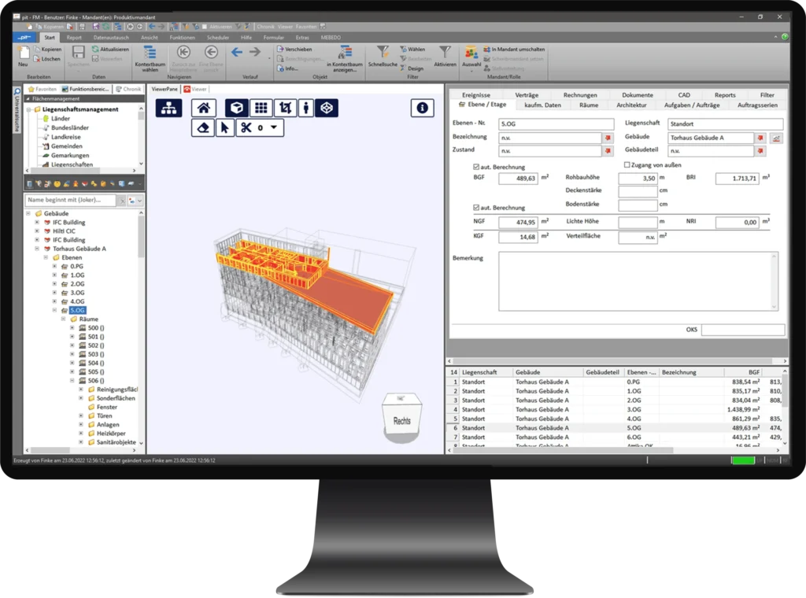Open the scissors tool dropdown arrow
806x598 pixels.
tap(273, 127)
